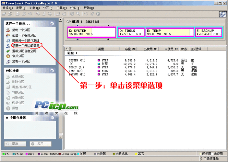The image size is (228, 162).
Task: Click the 删除分区 operation
Action: click(18, 82)
